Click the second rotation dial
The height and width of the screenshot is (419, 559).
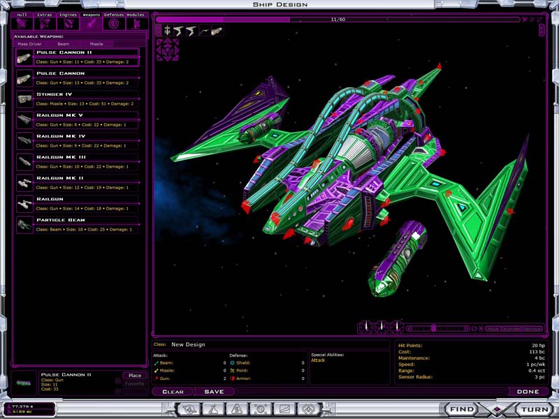[382, 326]
